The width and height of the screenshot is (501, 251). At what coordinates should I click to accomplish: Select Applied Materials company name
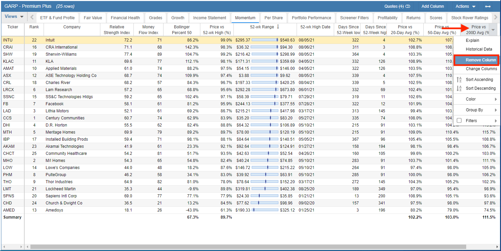pos(61,68)
